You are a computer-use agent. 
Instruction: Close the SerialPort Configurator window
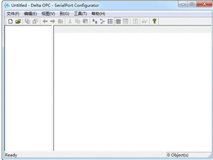[x=205, y=4]
